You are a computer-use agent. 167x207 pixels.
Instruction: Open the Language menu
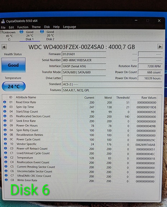[70, 27]
